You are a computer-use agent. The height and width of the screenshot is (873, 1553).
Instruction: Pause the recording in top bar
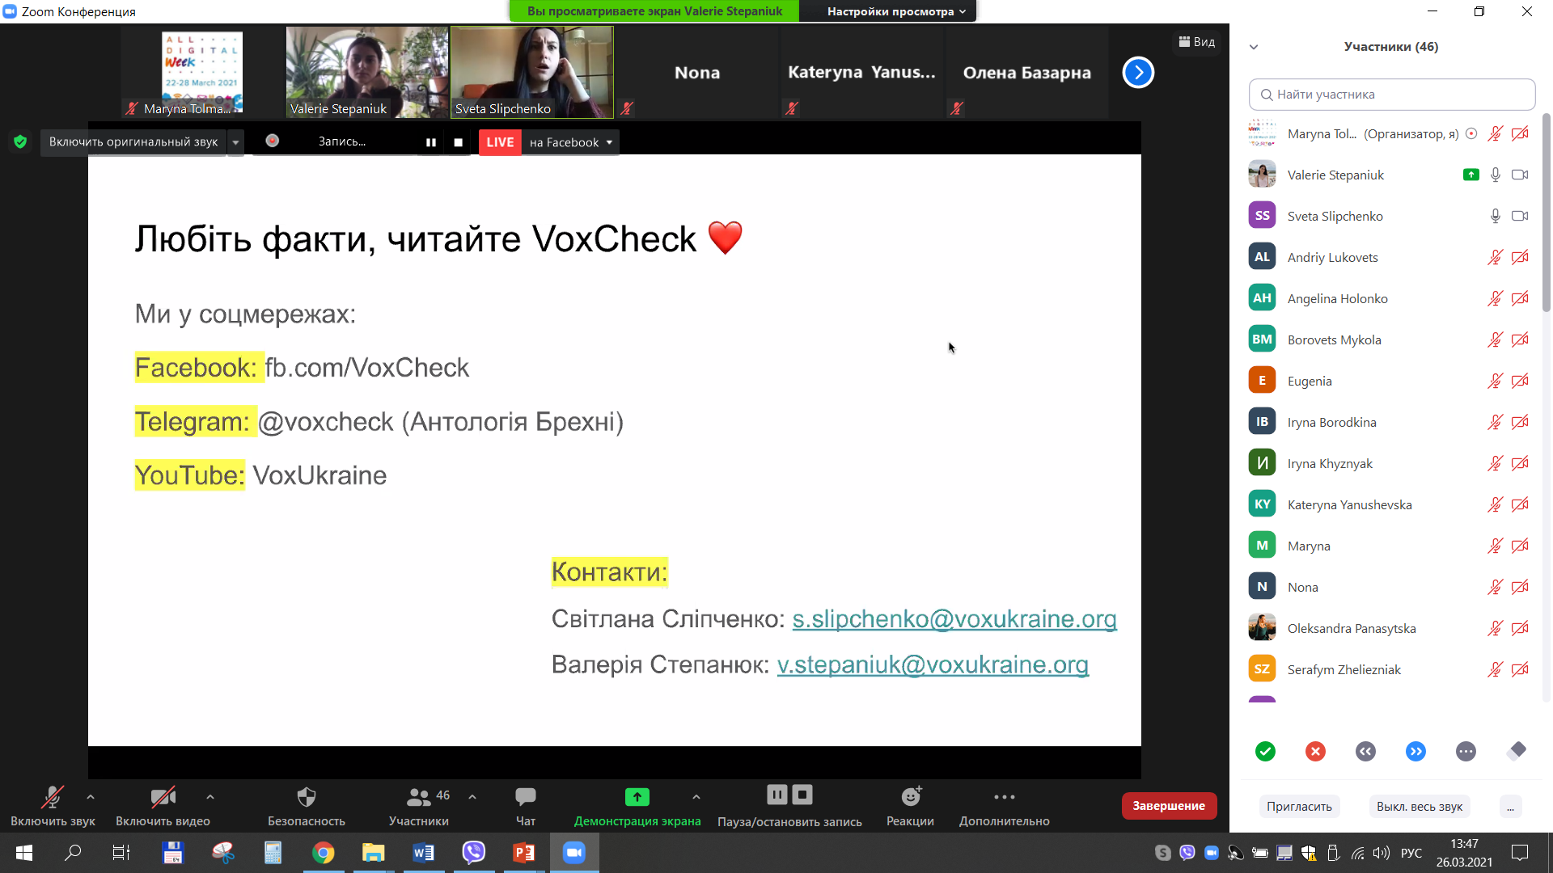pyautogui.click(x=431, y=142)
